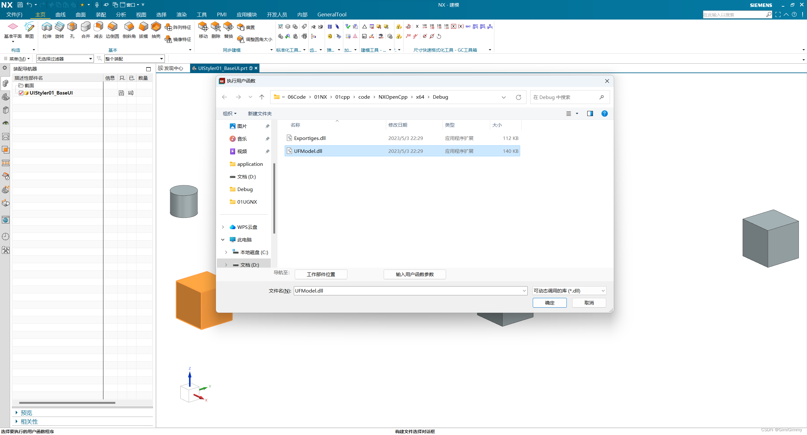
Task: Select the 倒斜角 (Chamfer) tool
Action: [x=129, y=30]
